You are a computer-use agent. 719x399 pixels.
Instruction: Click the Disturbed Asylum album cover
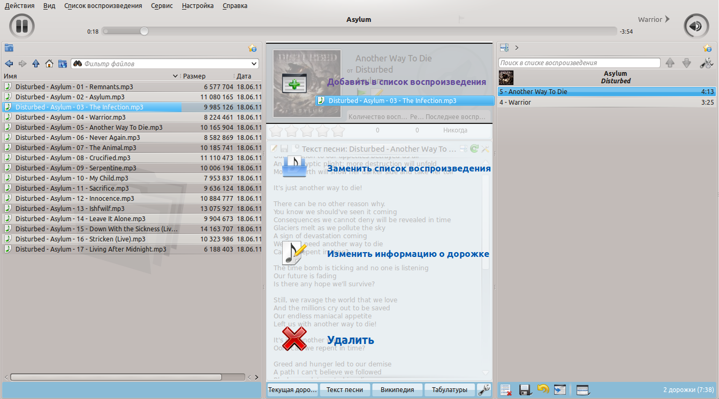(x=307, y=84)
